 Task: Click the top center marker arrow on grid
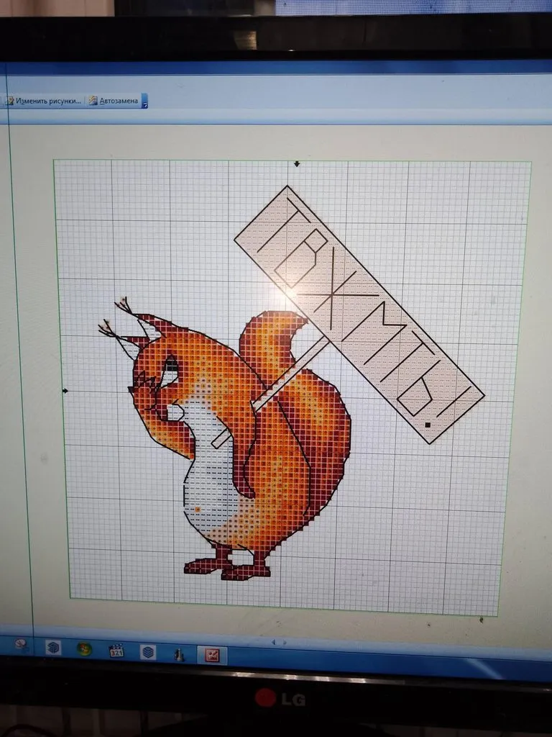[297, 164]
